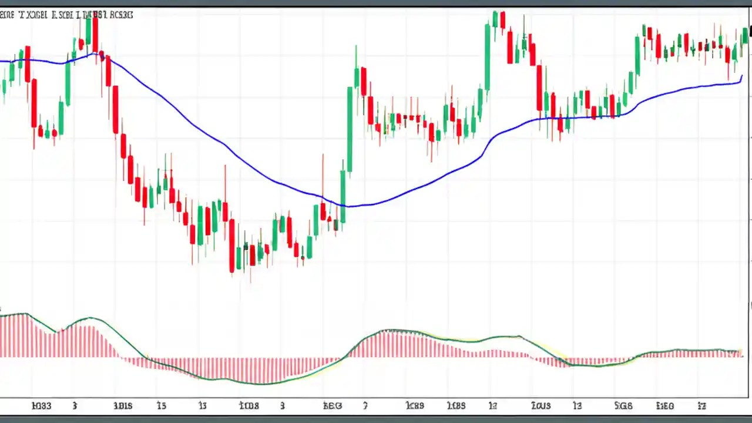Viewport: 752px width, 423px height.
Task: Click the date label reading 15
Action: coord(162,405)
